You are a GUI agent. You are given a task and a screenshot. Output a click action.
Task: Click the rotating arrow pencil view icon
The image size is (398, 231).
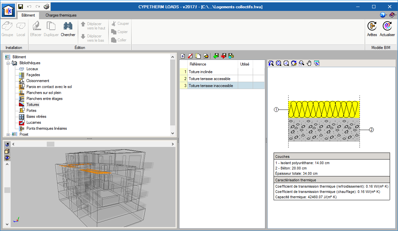pos(294,63)
